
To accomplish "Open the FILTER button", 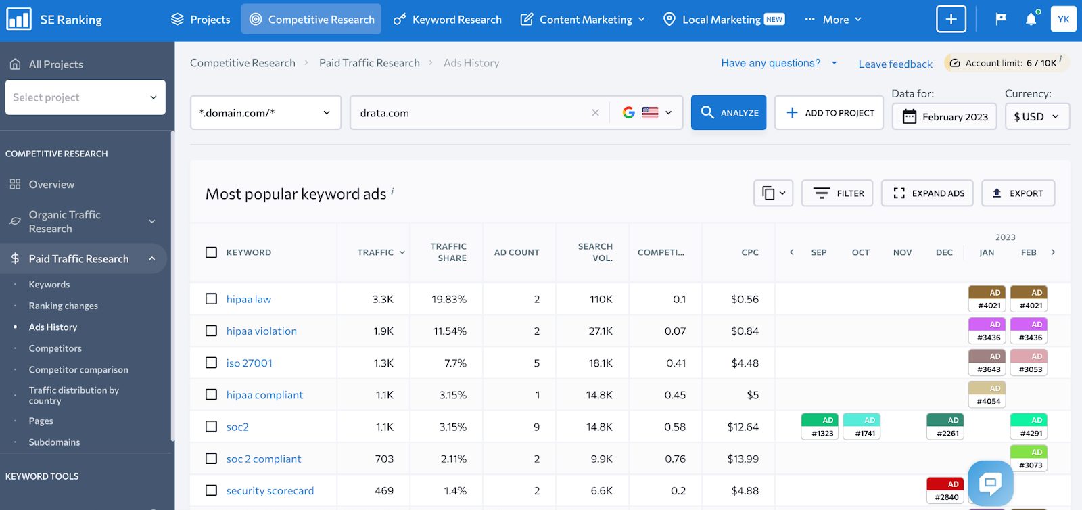I will coord(837,193).
